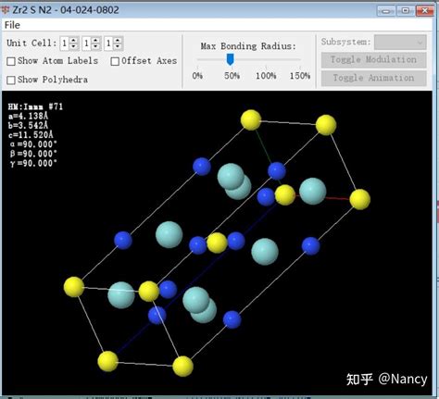Decrease third Unit Cell value with down arrow
The width and height of the screenshot is (439, 399).
118,46
